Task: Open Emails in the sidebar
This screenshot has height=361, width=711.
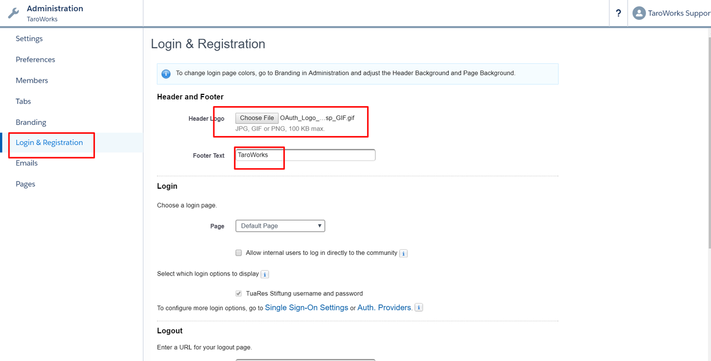Action: 27,163
